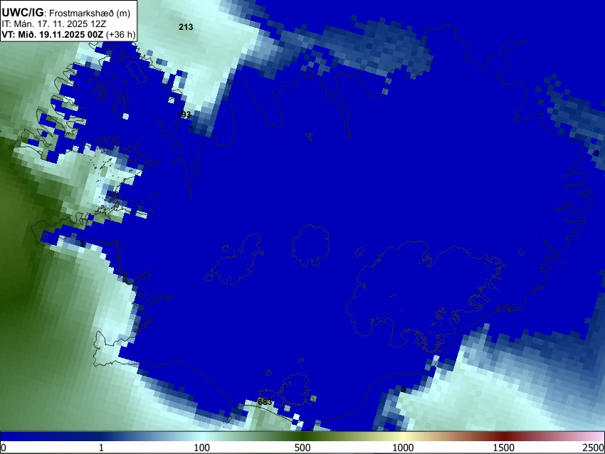Screen dimensions: 605x454
Task: Click the '0' label of the colour scale
Action: [4, 448]
